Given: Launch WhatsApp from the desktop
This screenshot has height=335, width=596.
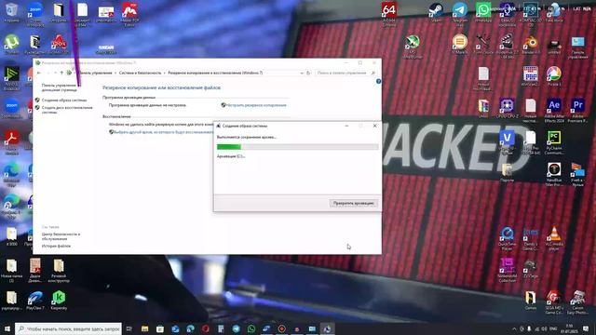Looking at the screenshot, I should tap(483, 11).
